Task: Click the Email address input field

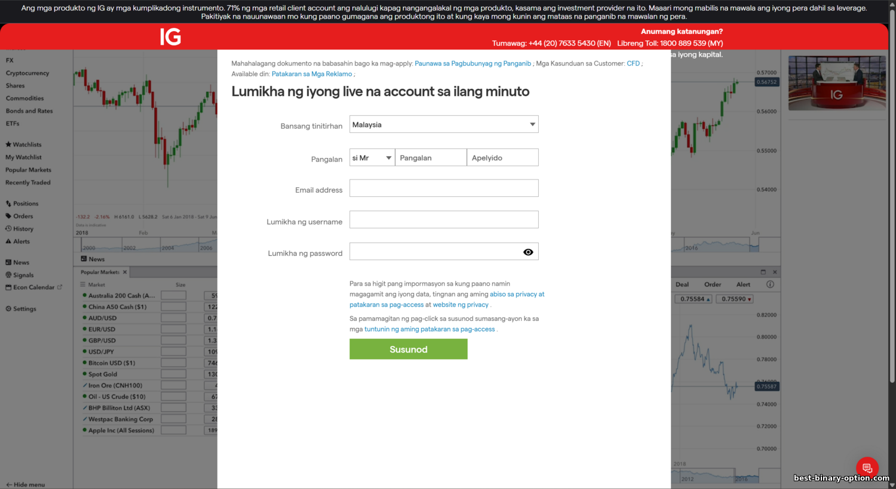Action: point(444,188)
